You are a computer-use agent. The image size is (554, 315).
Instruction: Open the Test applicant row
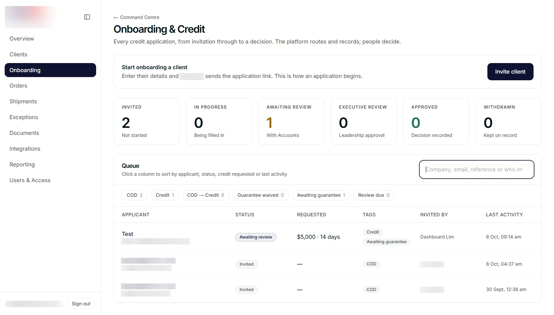pyautogui.click(x=328, y=237)
